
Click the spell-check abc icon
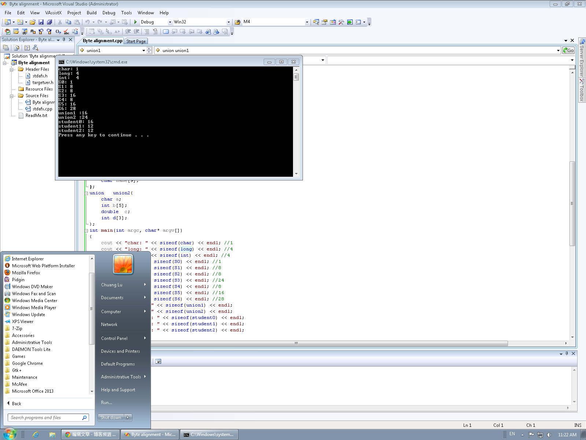66,32
